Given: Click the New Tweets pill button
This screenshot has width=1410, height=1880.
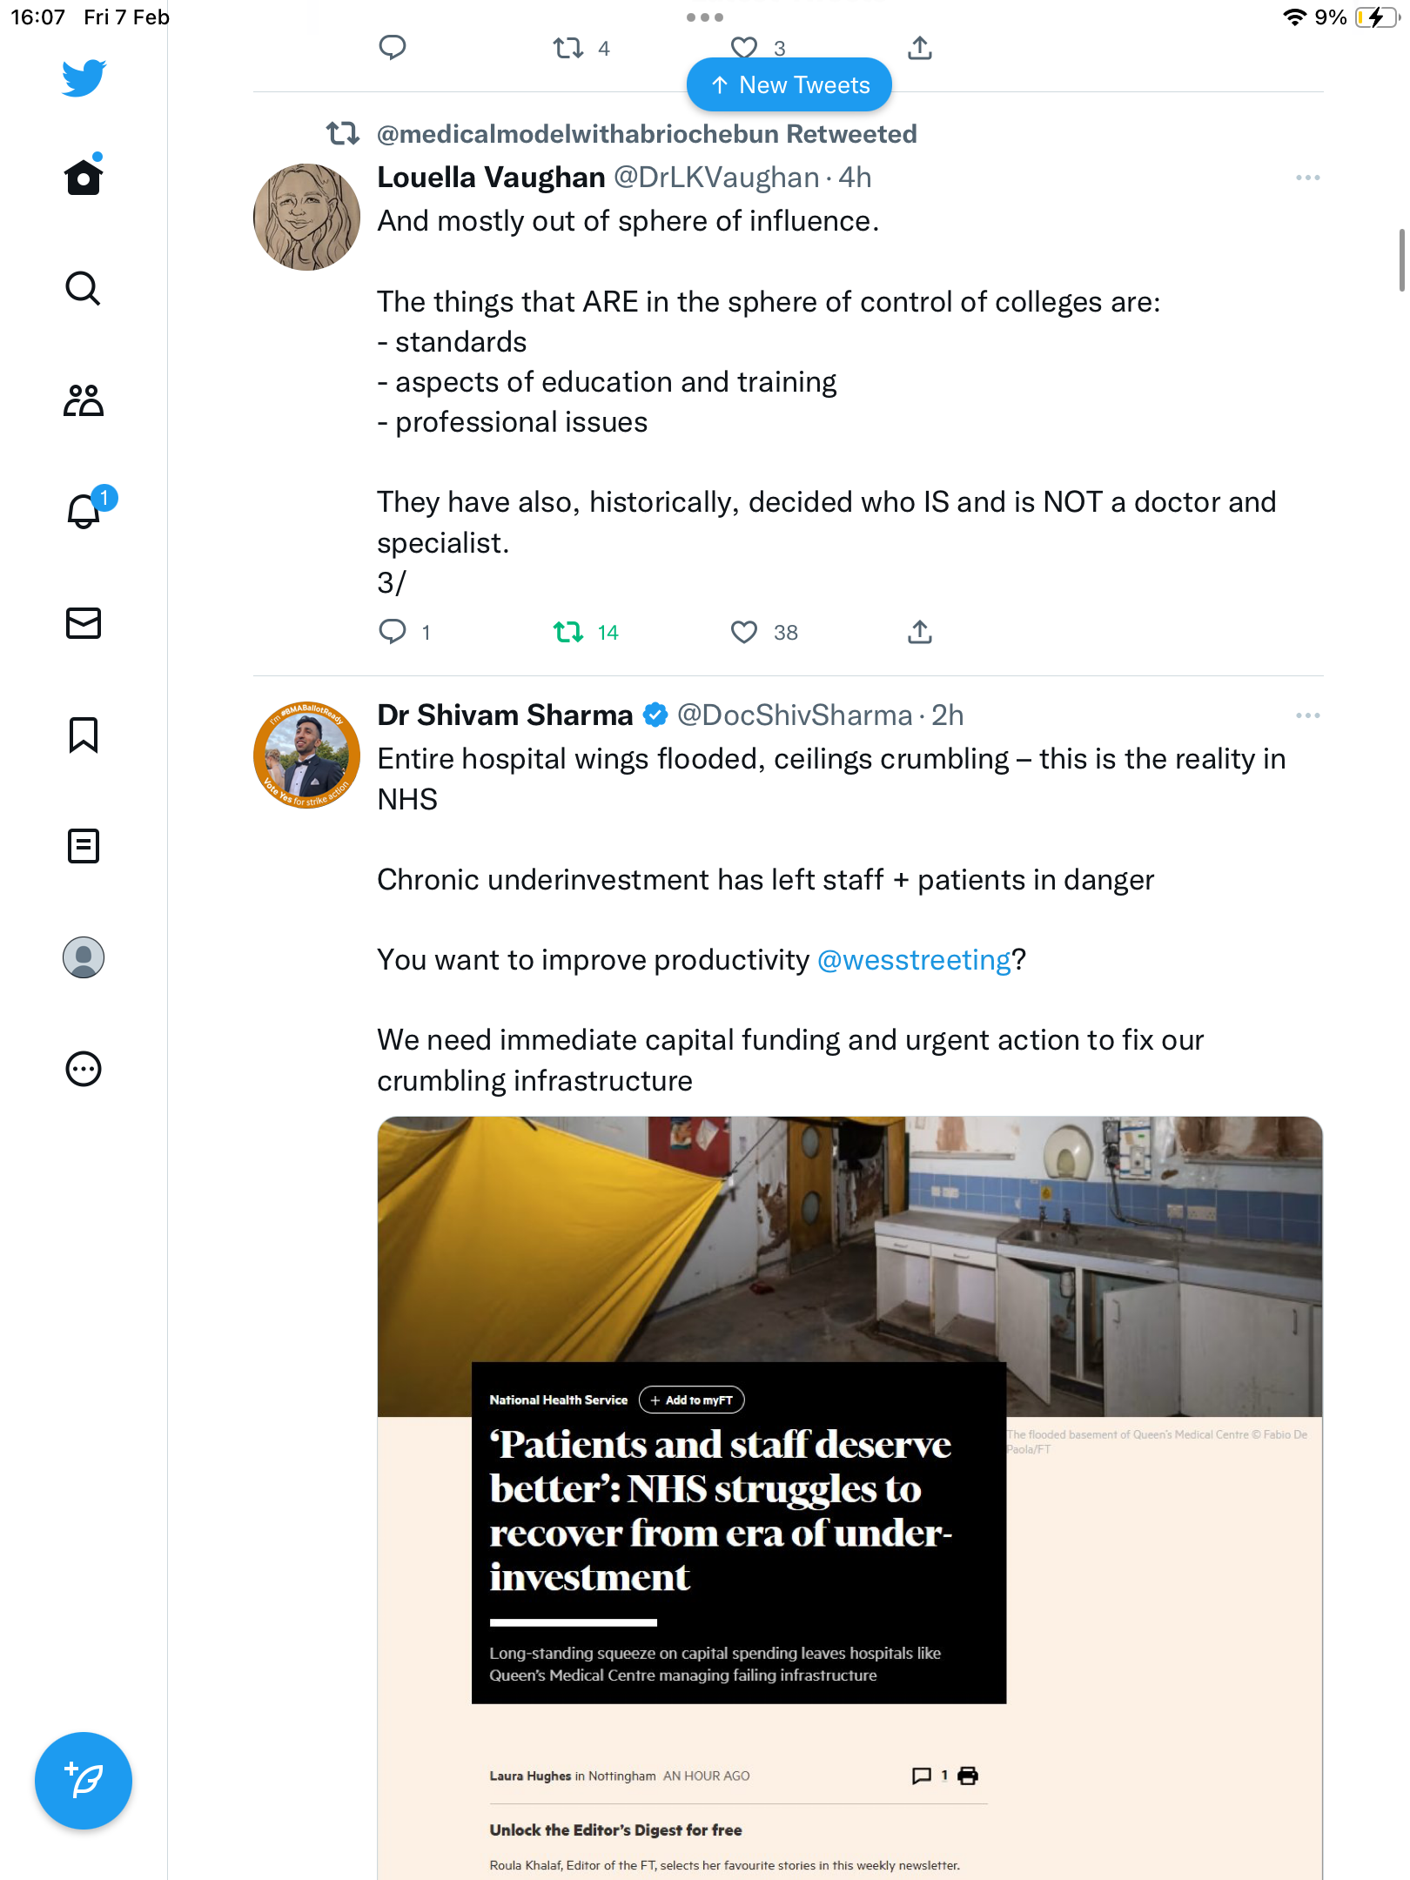Looking at the screenshot, I should (789, 85).
